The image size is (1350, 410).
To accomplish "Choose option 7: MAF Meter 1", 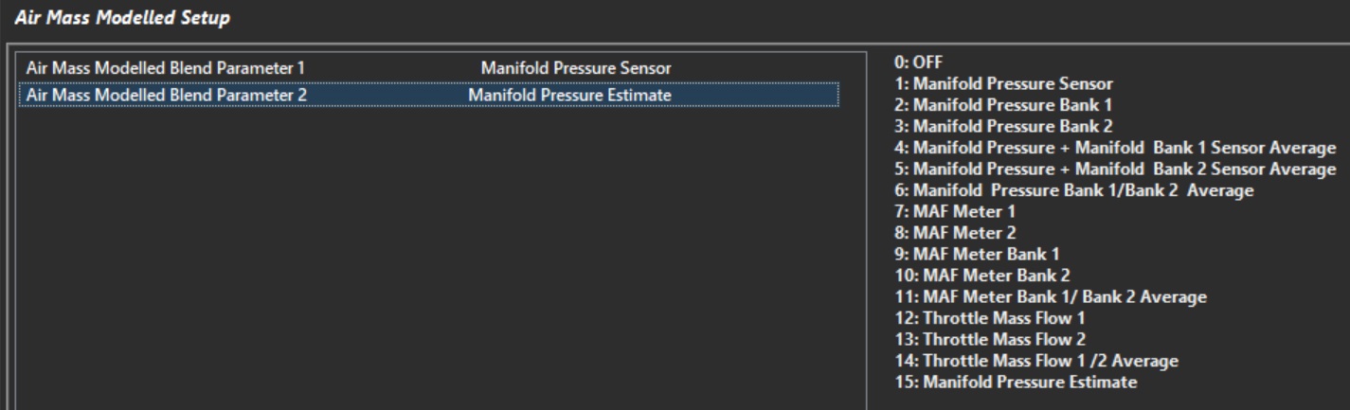I will (954, 211).
